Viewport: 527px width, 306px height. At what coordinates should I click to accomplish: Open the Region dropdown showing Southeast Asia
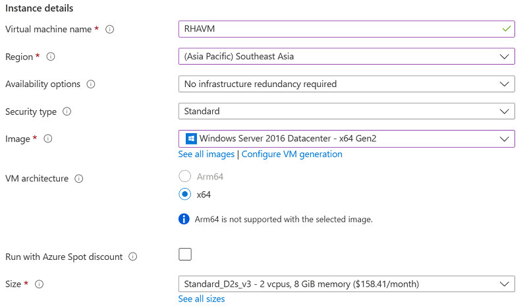(347, 56)
